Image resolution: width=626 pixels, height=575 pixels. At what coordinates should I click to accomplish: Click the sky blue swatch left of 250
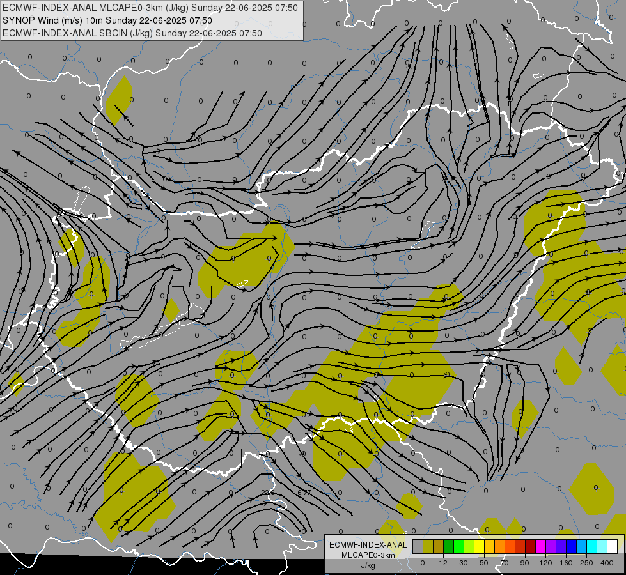[582, 546]
